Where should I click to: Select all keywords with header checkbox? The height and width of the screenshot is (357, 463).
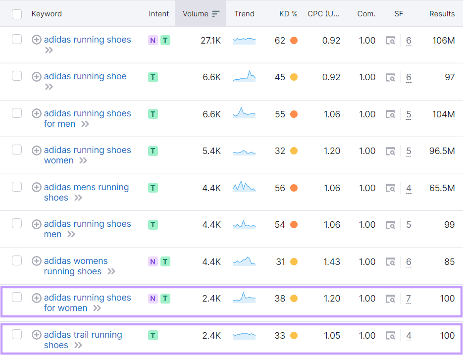[x=17, y=14]
